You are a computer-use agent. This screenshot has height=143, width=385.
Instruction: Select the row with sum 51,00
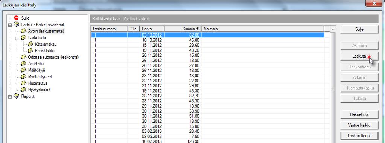208,116
